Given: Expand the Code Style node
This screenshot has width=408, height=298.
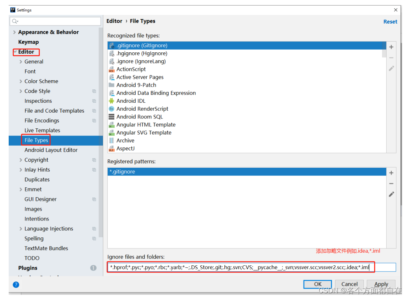Looking at the screenshot, I should click(x=21, y=91).
